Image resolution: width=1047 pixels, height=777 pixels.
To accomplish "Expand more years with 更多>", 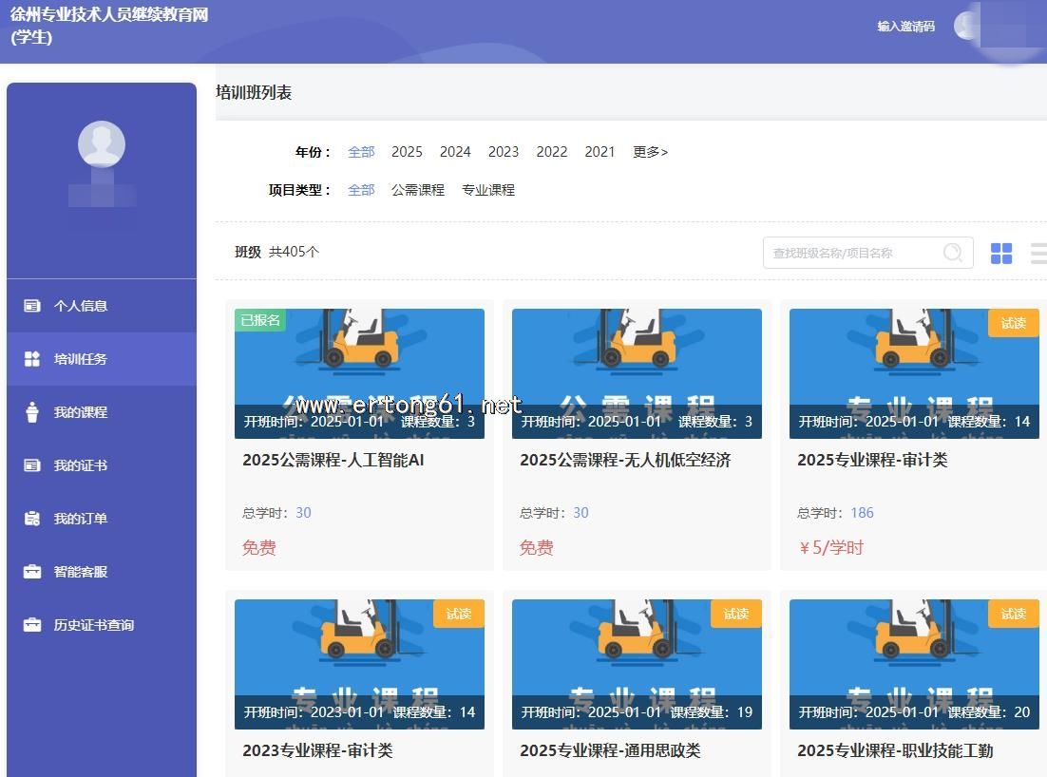I will pyautogui.click(x=650, y=152).
